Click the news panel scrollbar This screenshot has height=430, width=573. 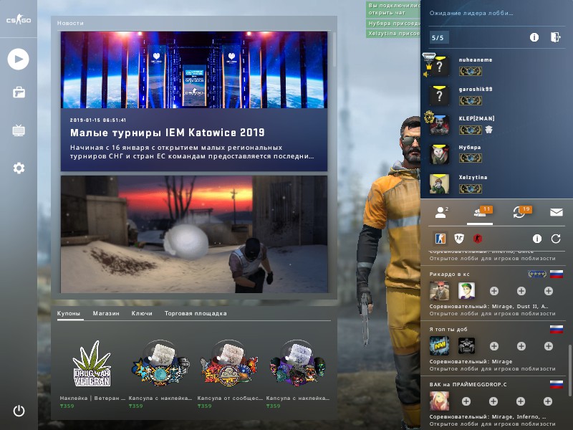[334, 49]
